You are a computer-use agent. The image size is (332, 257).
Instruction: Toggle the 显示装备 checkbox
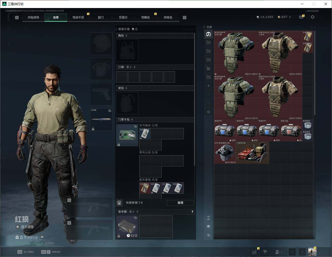coord(18,227)
